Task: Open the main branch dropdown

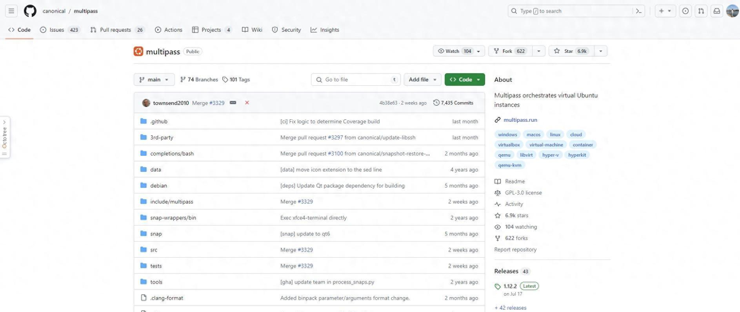Action: [154, 79]
